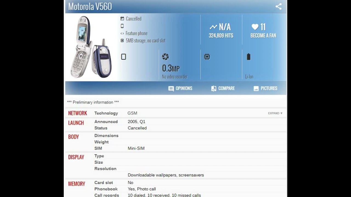Screen dimensions: 351x197
Task: Click the 2005, Q1 announced value
Action: point(137,121)
